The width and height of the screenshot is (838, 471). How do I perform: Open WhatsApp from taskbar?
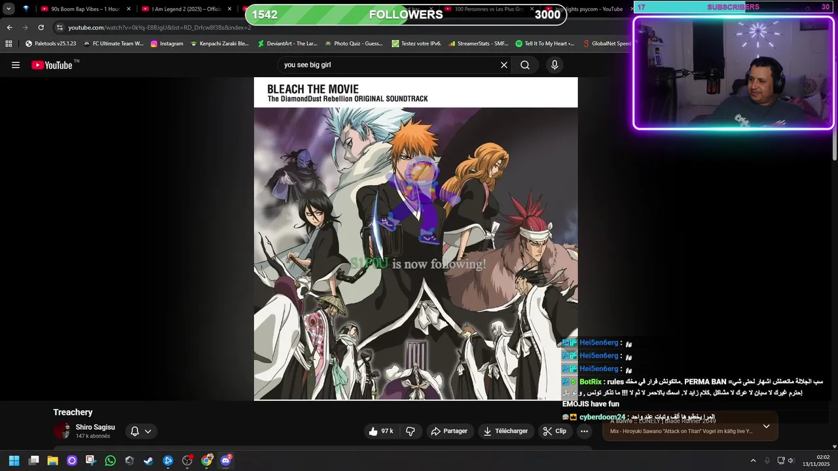coord(110,461)
